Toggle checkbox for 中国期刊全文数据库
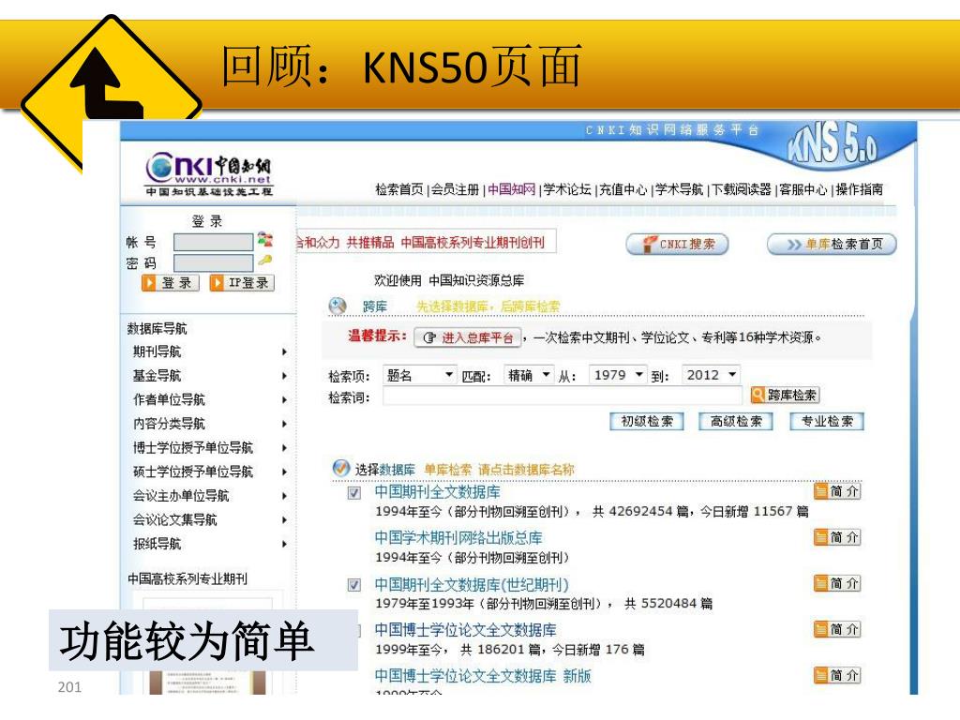This screenshot has width=960, height=720. click(354, 492)
